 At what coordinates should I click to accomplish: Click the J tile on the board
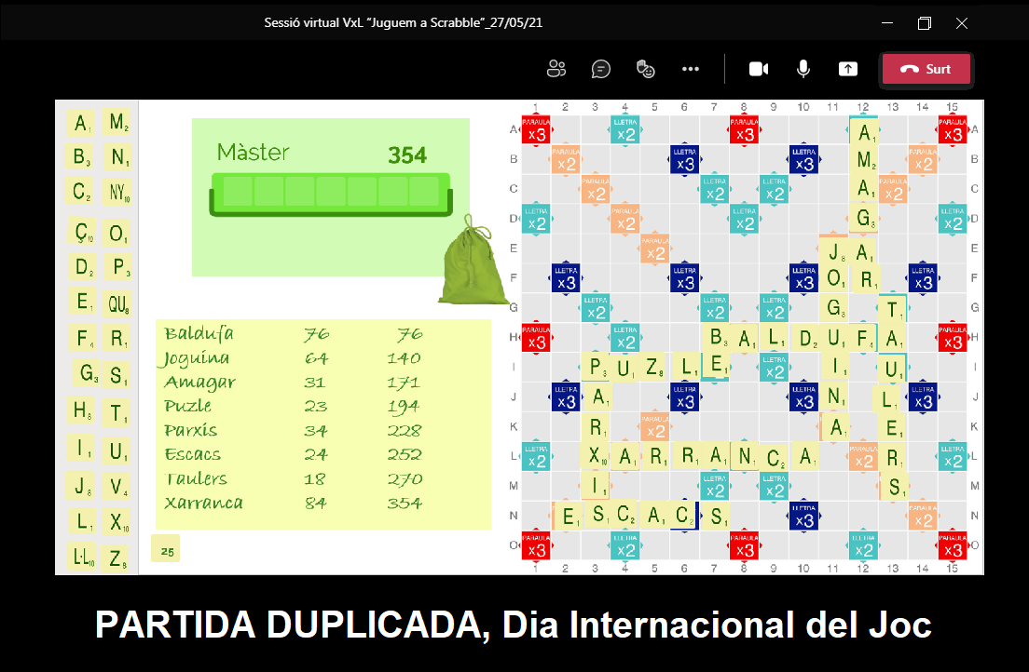point(835,250)
